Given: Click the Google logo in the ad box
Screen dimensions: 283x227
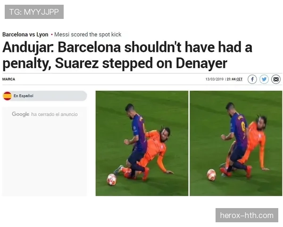Looking at the screenshot, I should coord(21,114).
